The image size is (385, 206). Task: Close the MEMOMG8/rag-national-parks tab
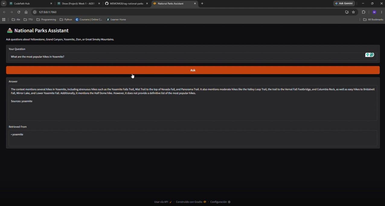coord(147,4)
